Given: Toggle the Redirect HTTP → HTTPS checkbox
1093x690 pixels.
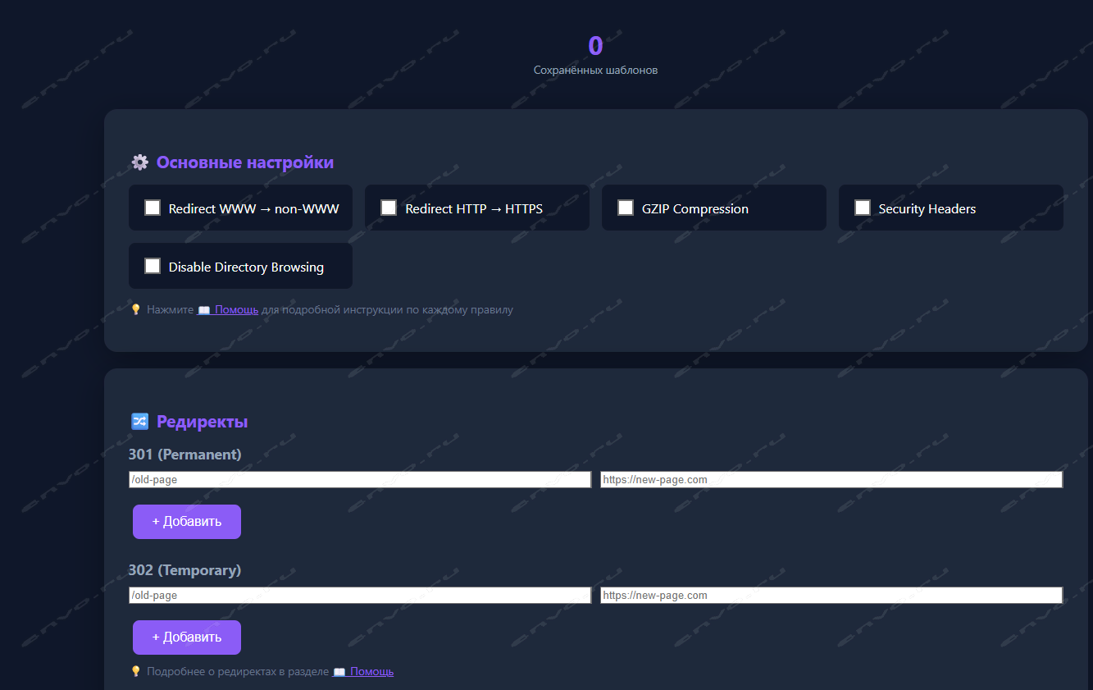Looking at the screenshot, I should (x=389, y=208).
